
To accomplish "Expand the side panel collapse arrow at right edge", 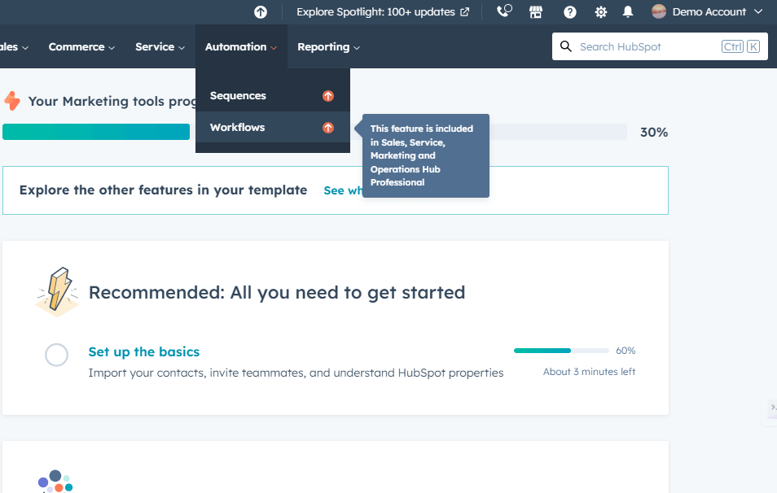I will click(x=772, y=408).
